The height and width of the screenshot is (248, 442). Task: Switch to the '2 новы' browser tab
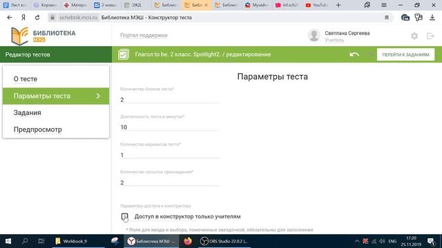[x=105, y=5]
